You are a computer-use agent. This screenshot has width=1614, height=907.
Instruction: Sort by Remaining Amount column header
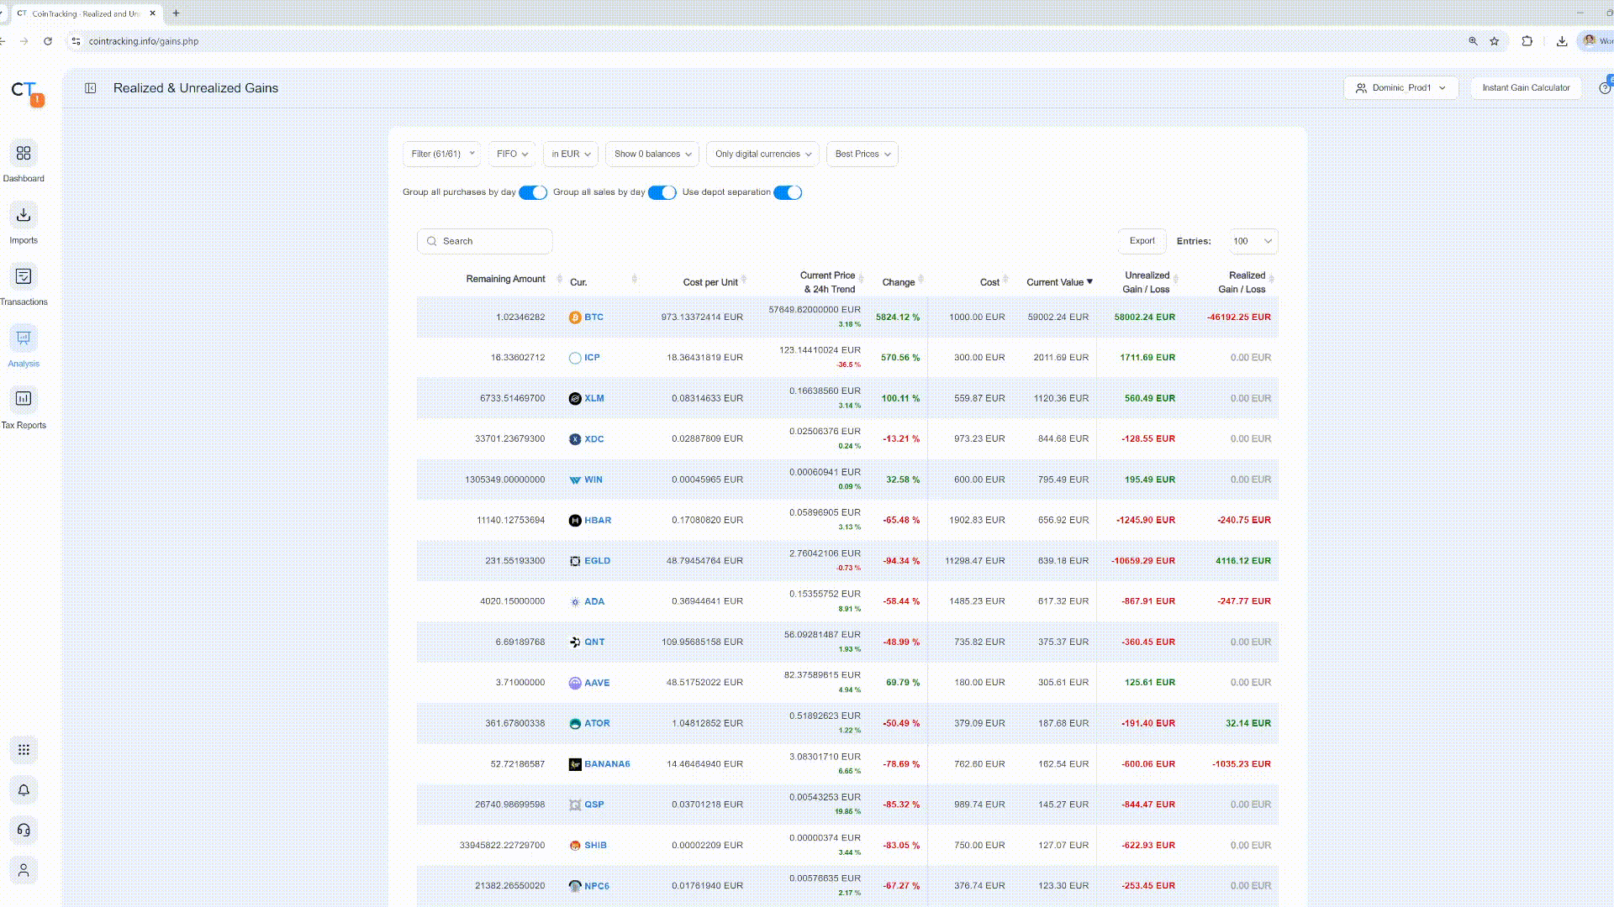(x=506, y=279)
